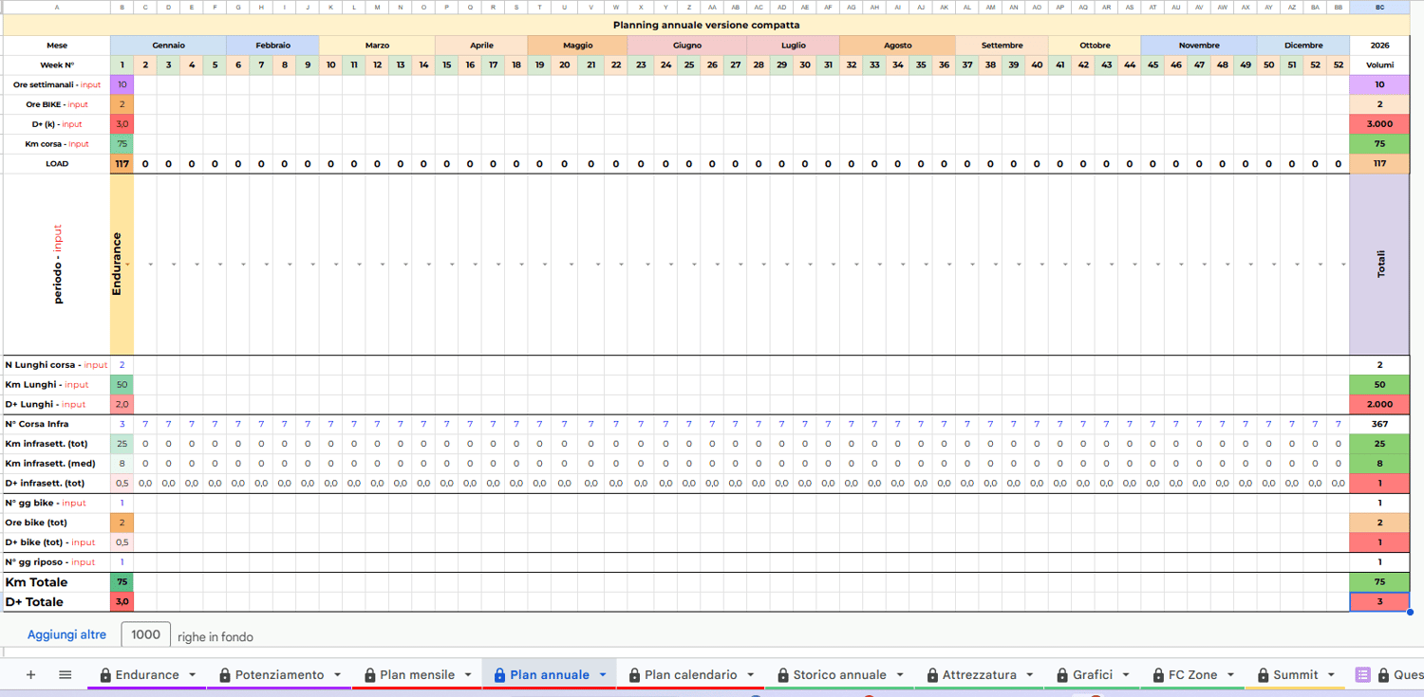Select the column BC header
1424x697 pixels.
[1379, 7]
